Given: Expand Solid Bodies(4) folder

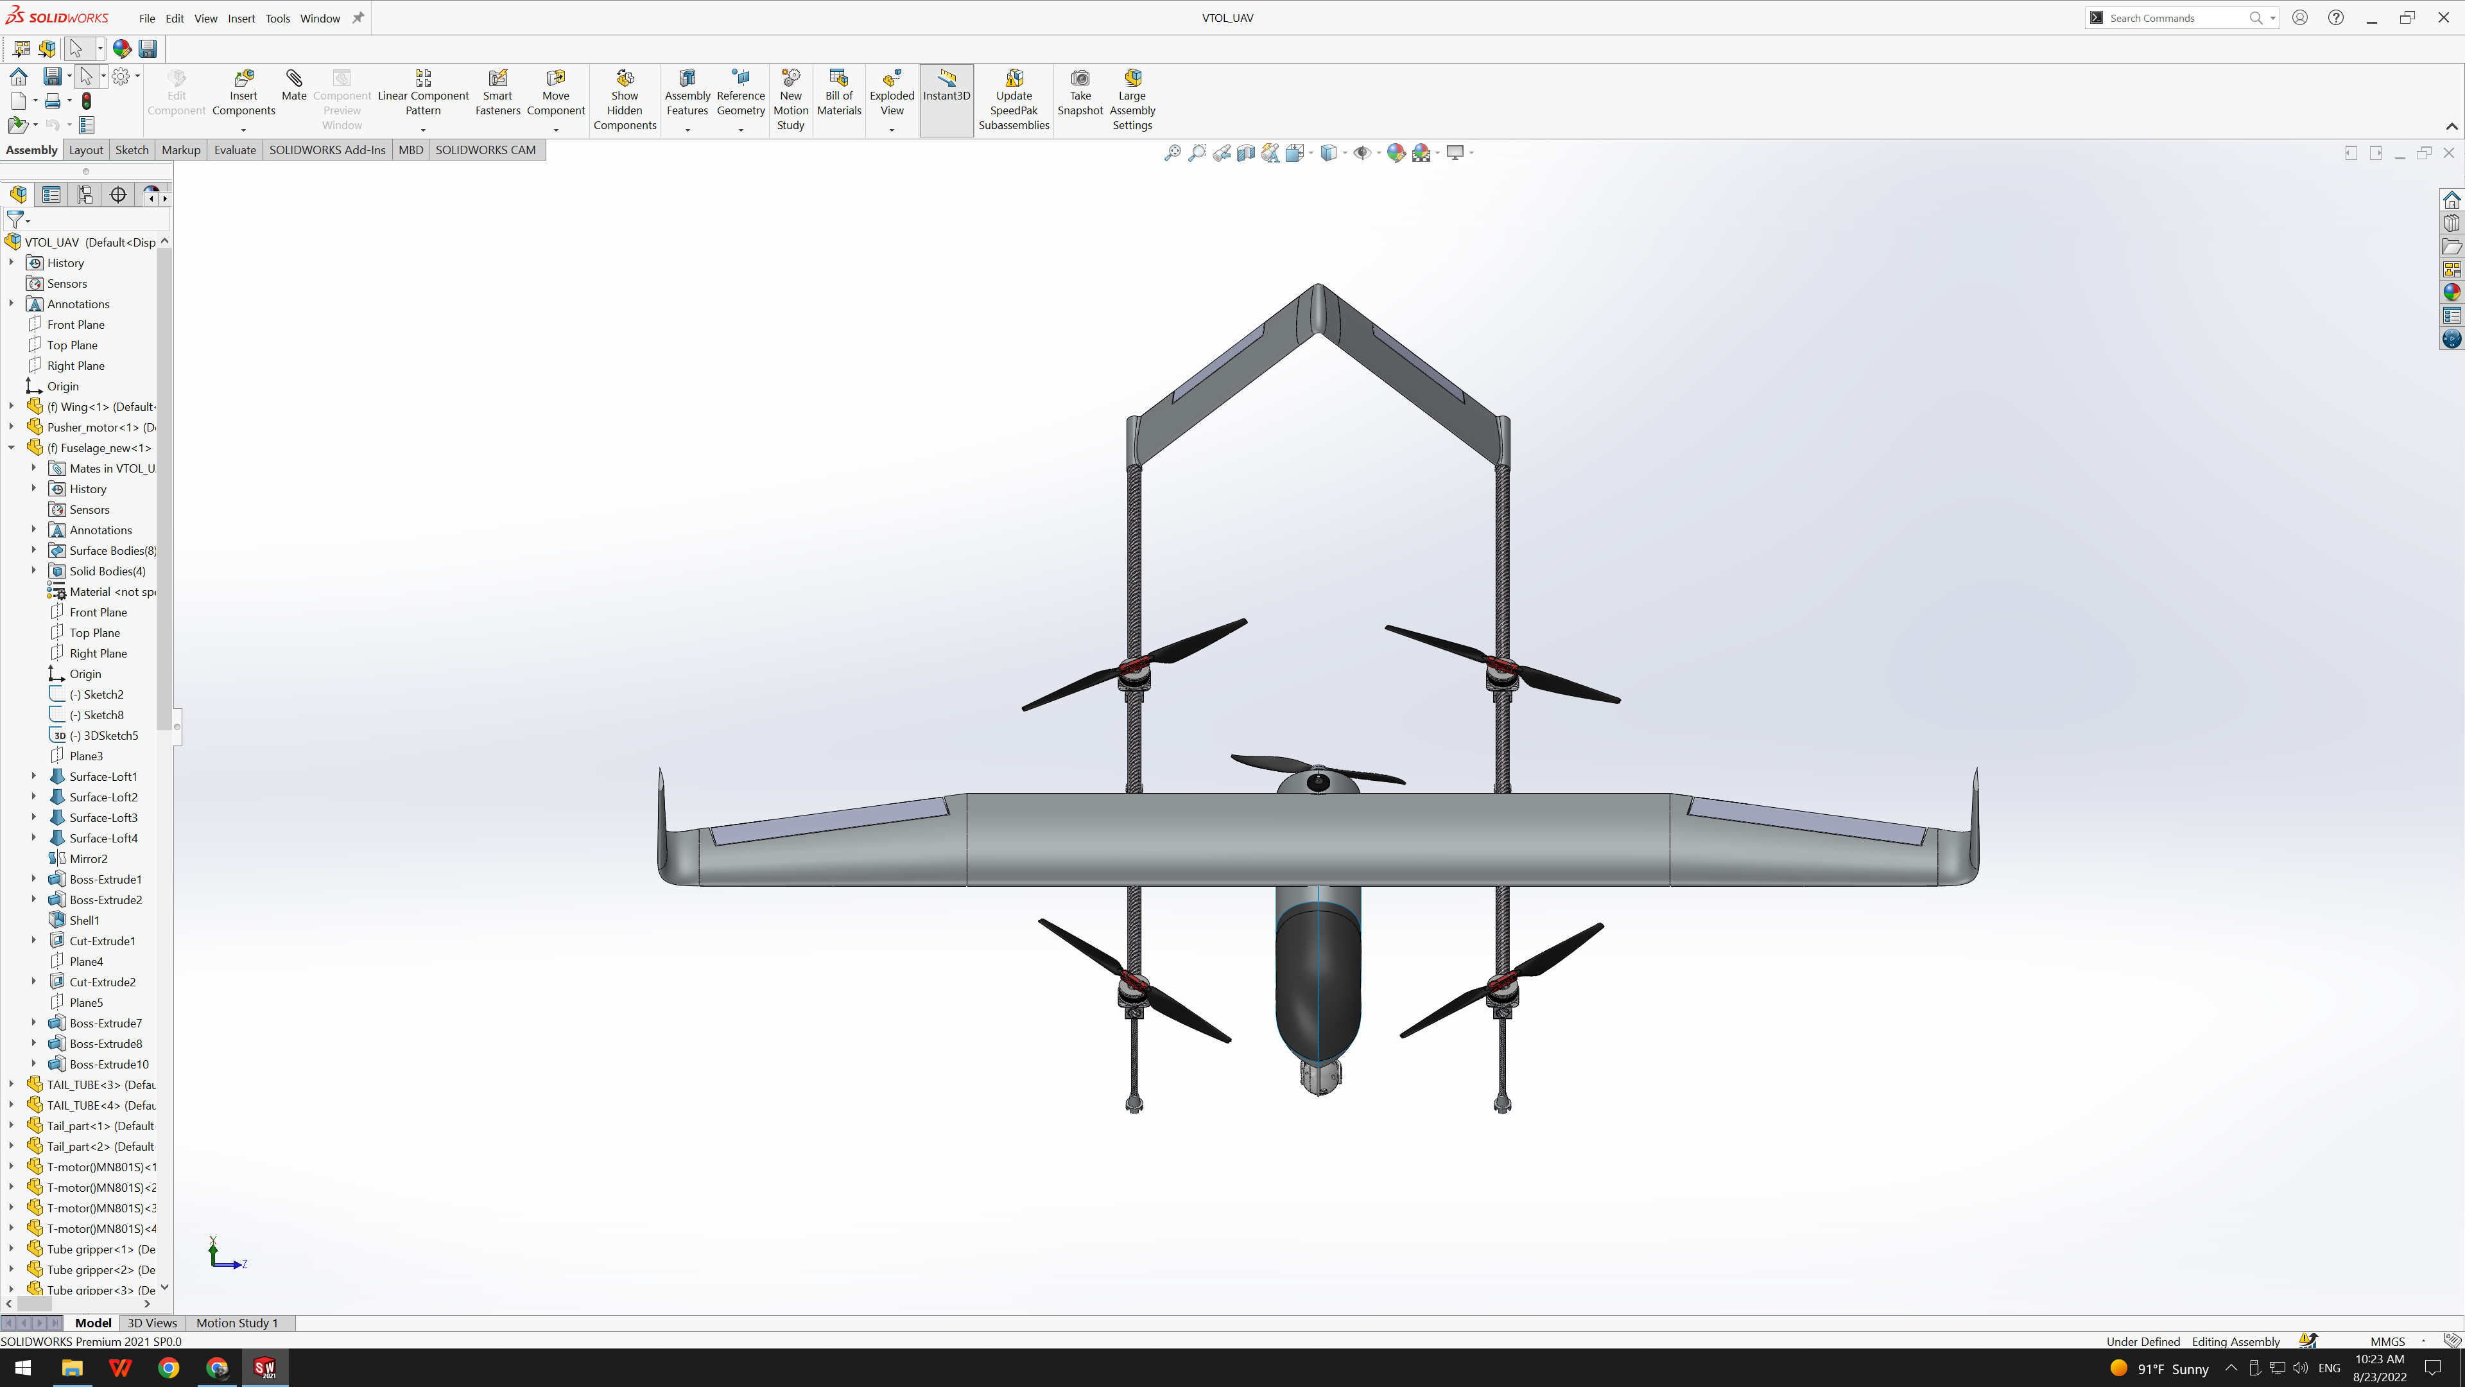Looking at the screenshot, I should click(33, 571).
